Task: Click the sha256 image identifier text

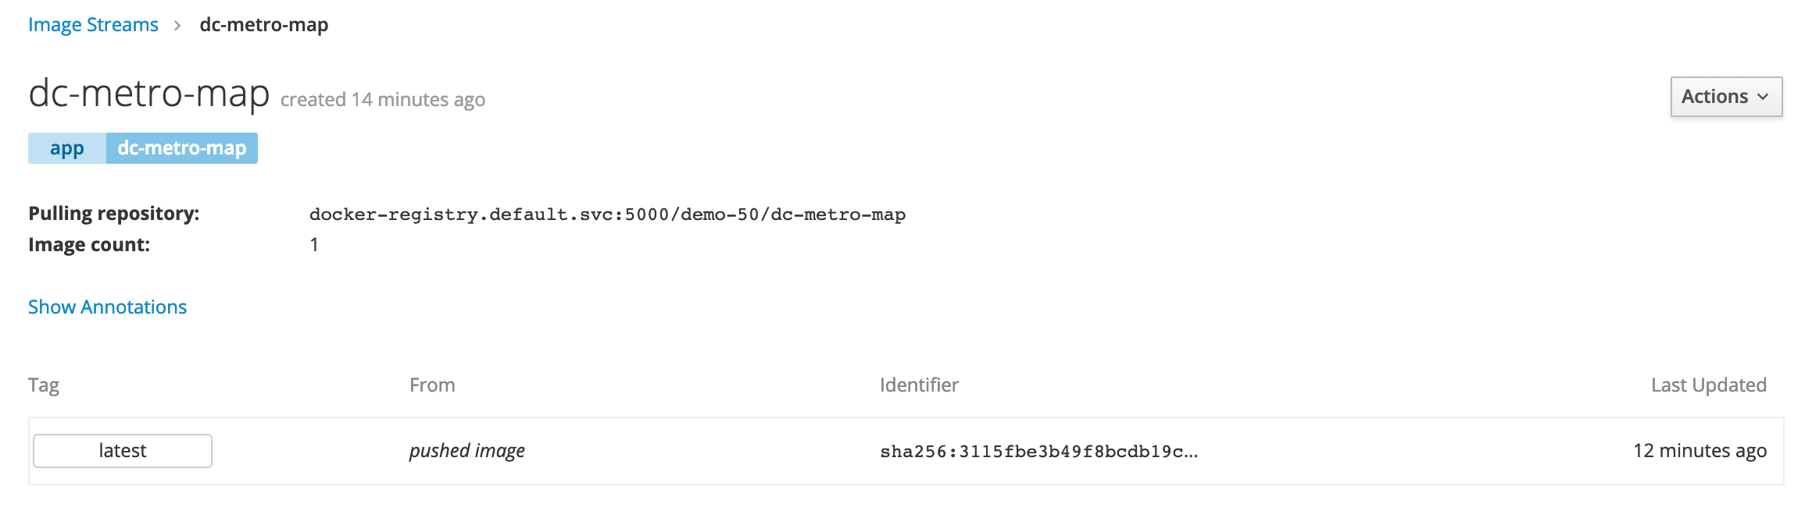Action: (x=1038, y=452)
